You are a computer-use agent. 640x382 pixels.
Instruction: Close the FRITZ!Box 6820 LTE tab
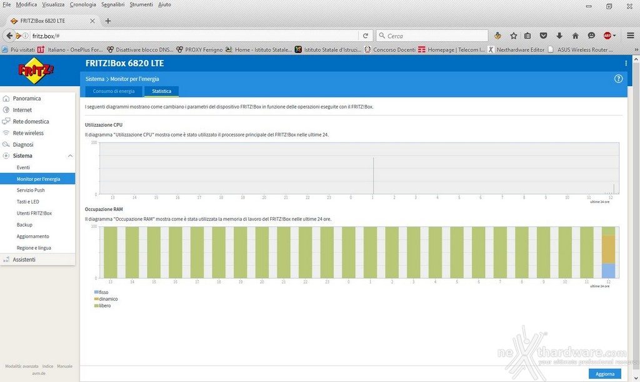tap(92, 21)
